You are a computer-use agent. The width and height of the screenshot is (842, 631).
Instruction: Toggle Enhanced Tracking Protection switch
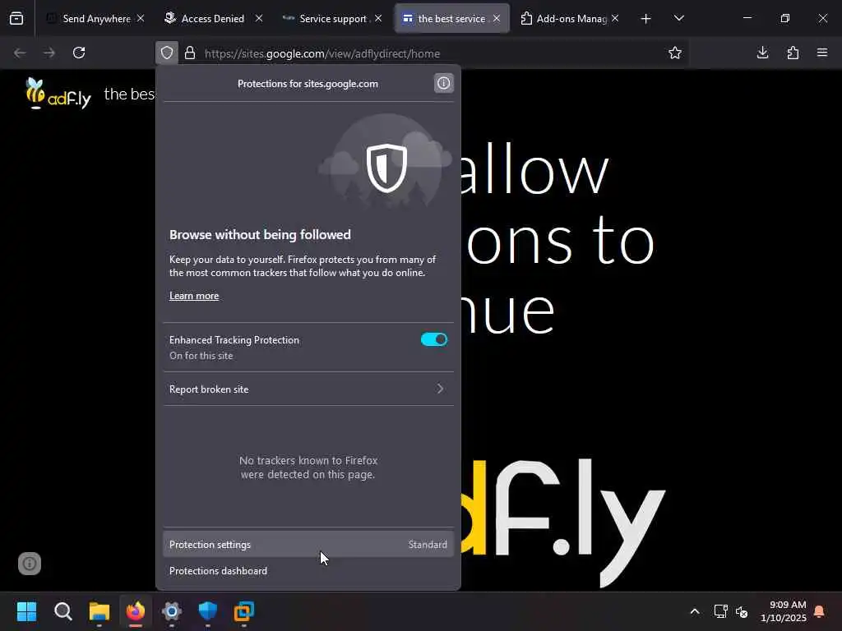434,339
